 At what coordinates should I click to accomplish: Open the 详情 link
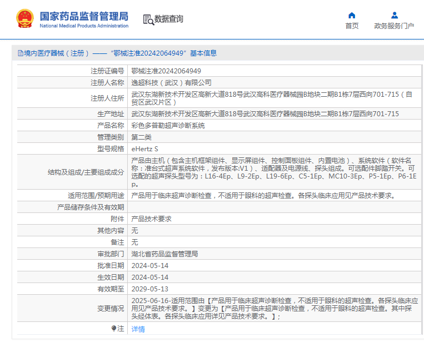click(x=138, y=329)
